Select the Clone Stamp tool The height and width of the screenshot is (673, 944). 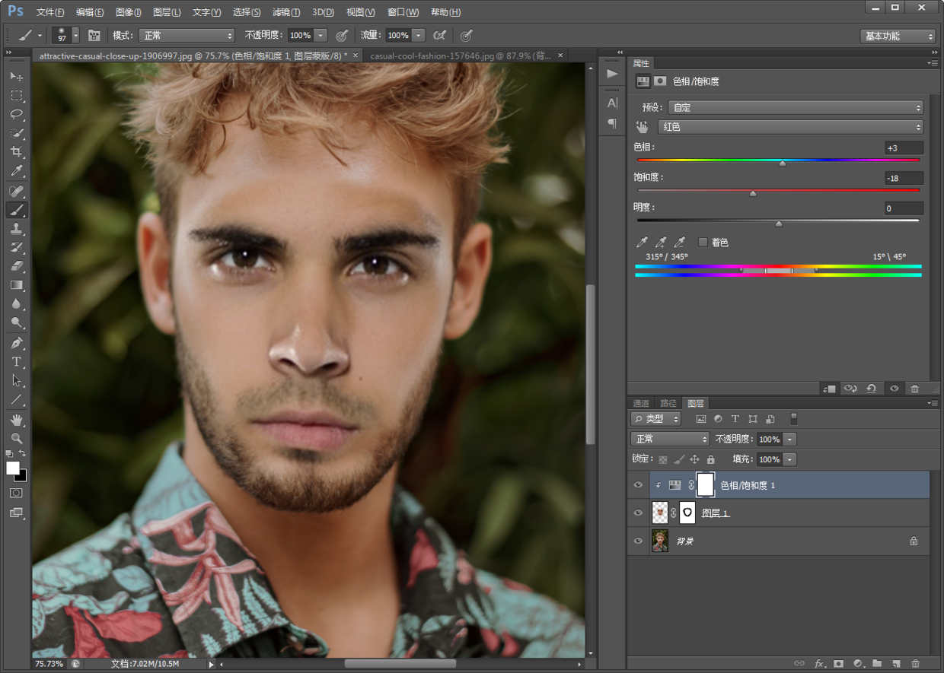point(17,229)
